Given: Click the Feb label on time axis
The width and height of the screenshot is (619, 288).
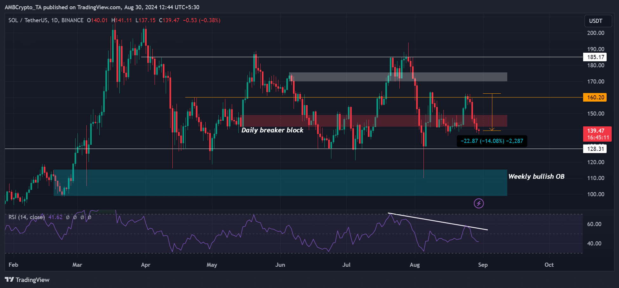Looking at the screenshot, I should pos(13,265).
